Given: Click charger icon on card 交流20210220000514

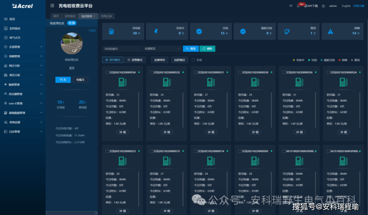Looking at the screenshot, I should [x=211, y=161].
